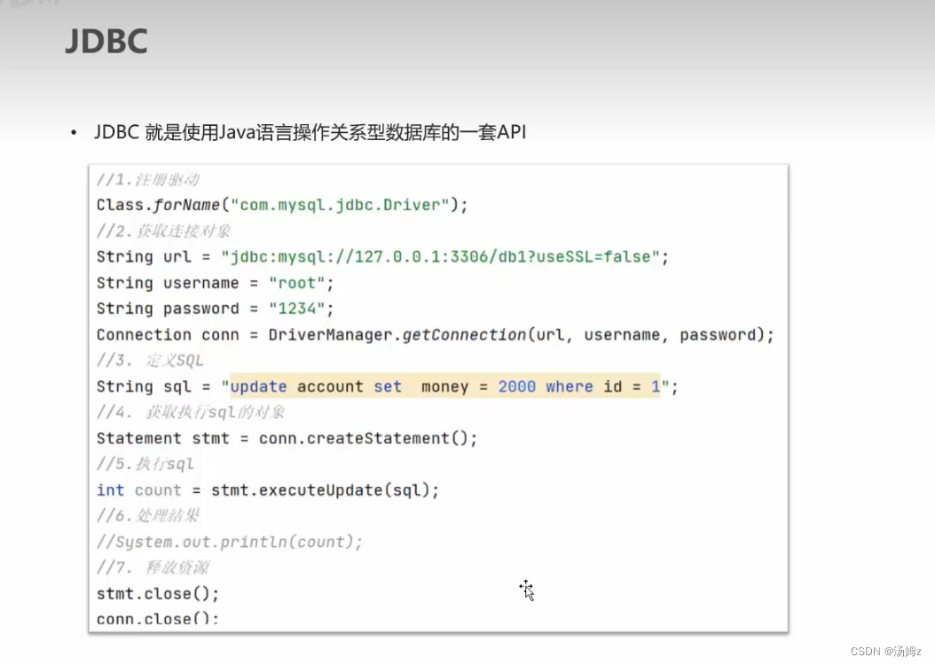This screenshot has height=665, width=935.
Task: Click the conn.close() line
Action: pos(157,619)
